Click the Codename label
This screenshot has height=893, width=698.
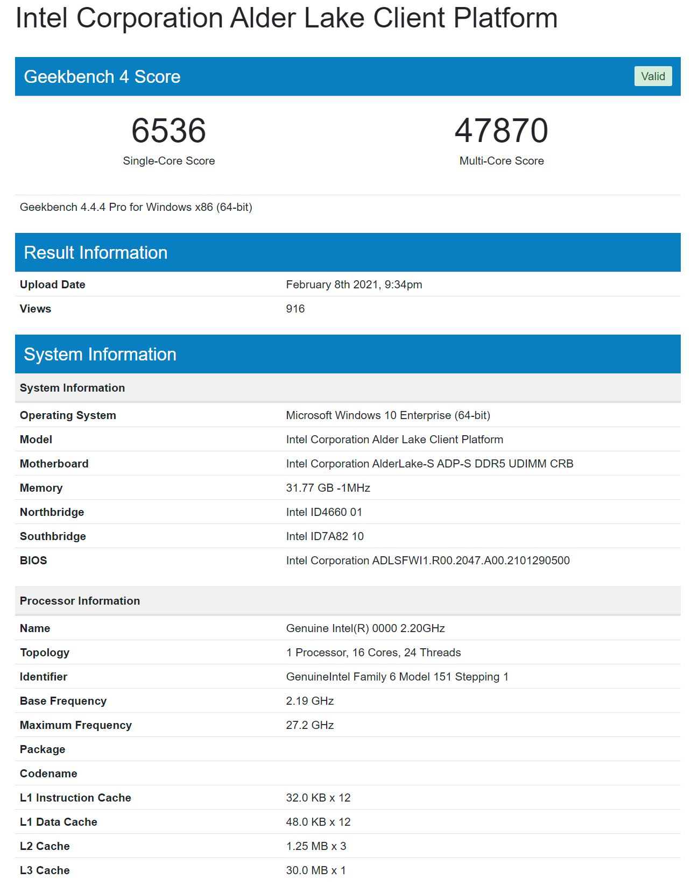click(48, 774)
